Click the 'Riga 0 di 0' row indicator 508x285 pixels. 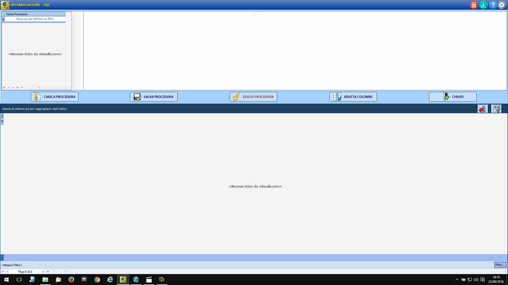(25, 272)
